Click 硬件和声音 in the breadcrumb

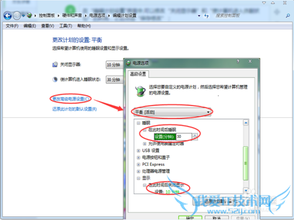point(72,15)
